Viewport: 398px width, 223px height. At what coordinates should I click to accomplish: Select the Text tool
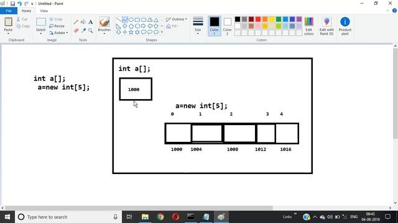pos(91,22)
